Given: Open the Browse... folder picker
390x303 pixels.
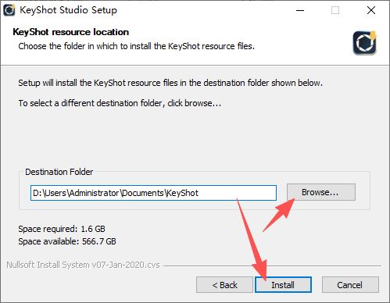Looking at the screenshot, I should [321, 192].
